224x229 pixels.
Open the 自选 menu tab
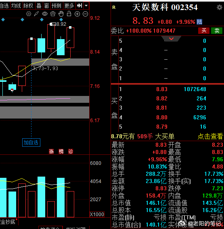4,6
